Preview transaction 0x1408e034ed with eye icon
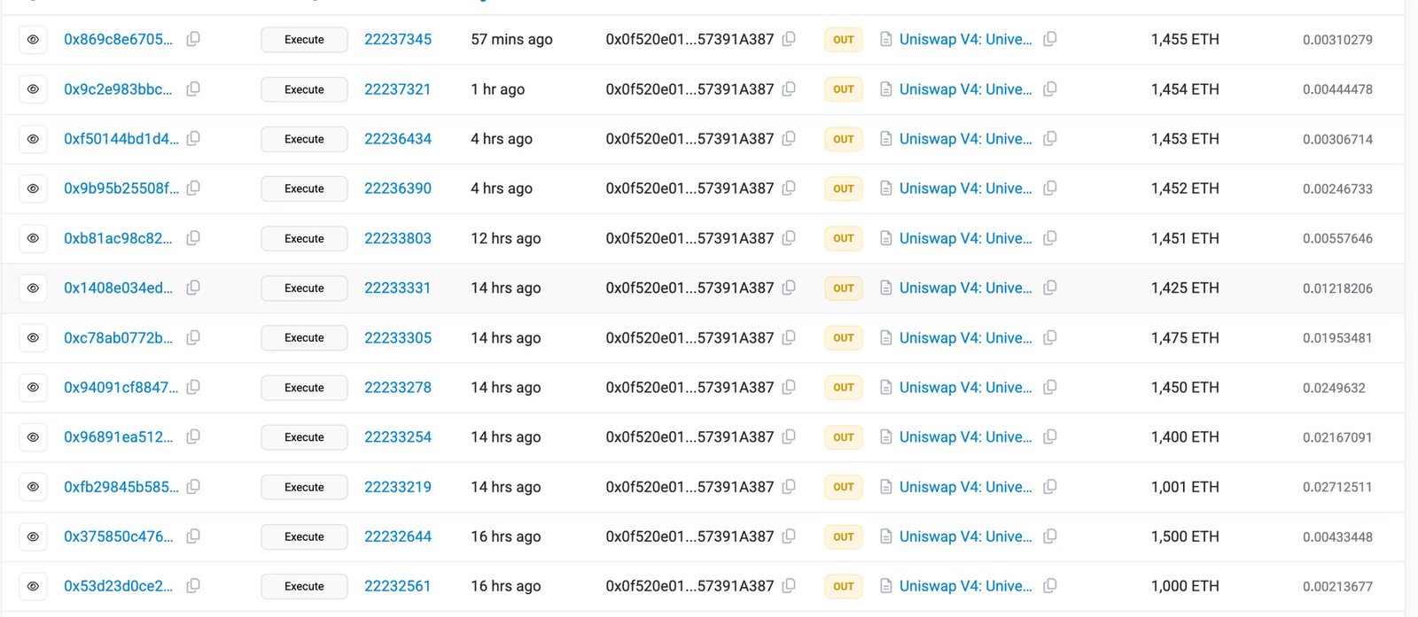Image resolution: width=1418 pixels, height=617 pixels. click(33, 288)
